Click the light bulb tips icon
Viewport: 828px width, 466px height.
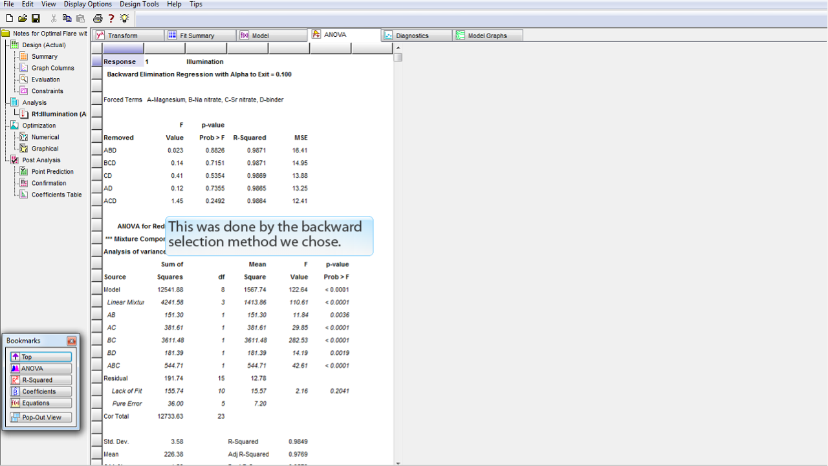pos(124,19)
